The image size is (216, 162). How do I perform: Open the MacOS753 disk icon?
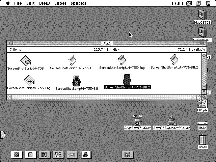coord(203,15)
